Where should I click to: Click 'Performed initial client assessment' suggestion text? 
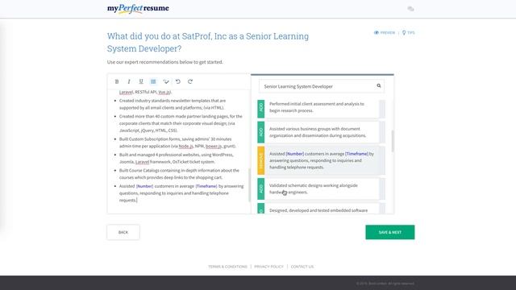click(x=317, y=107)
